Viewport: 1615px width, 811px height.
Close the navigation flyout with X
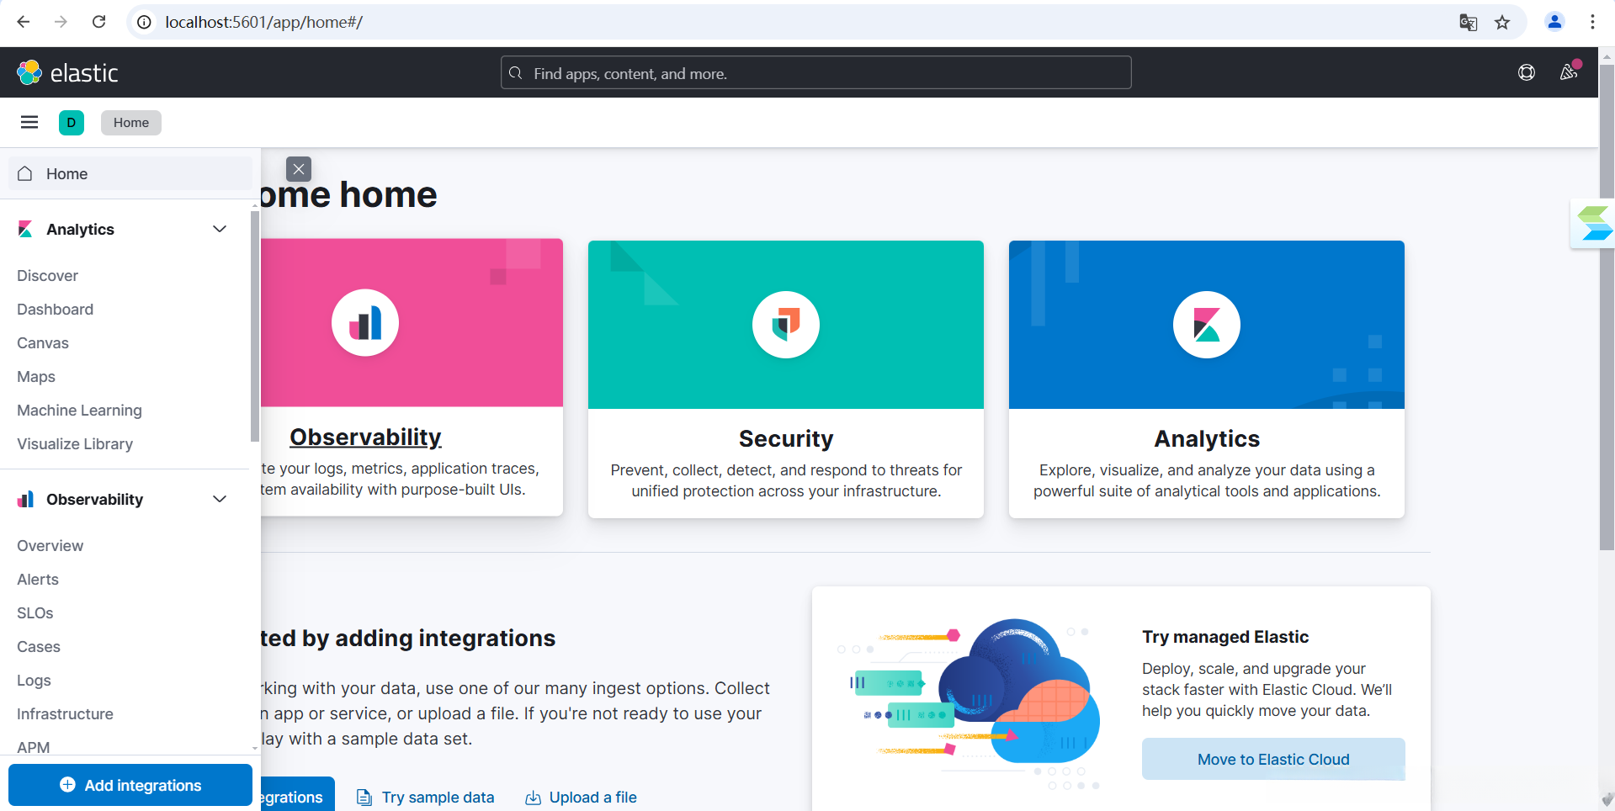[x=299, y=169]
